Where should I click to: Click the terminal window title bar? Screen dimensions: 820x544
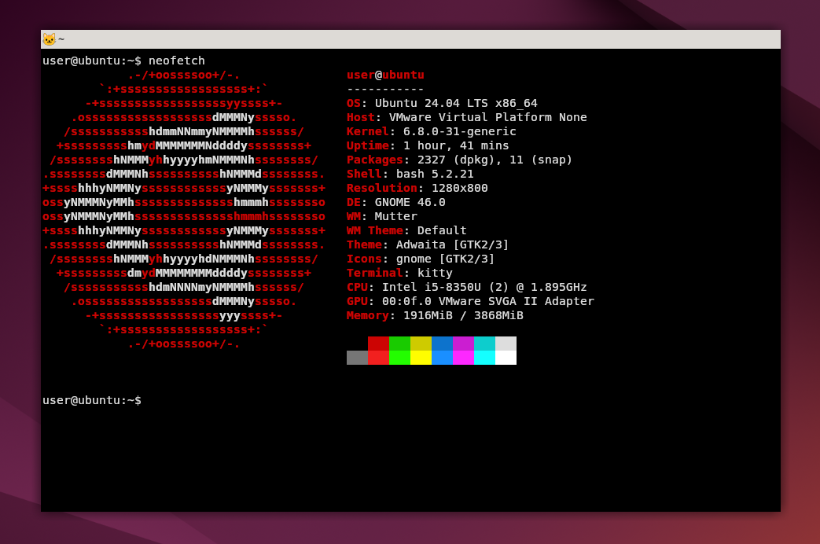409,39
